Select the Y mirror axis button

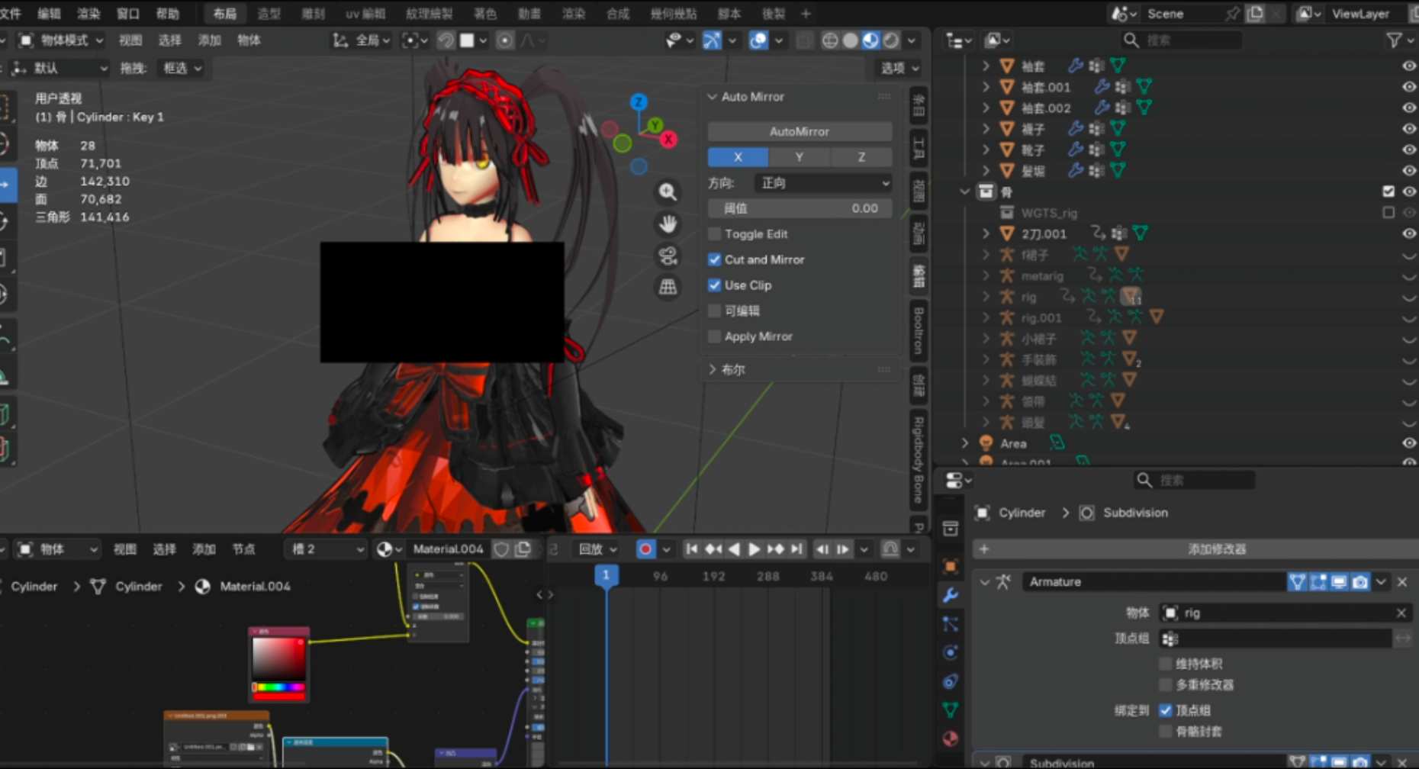point(800,157)
